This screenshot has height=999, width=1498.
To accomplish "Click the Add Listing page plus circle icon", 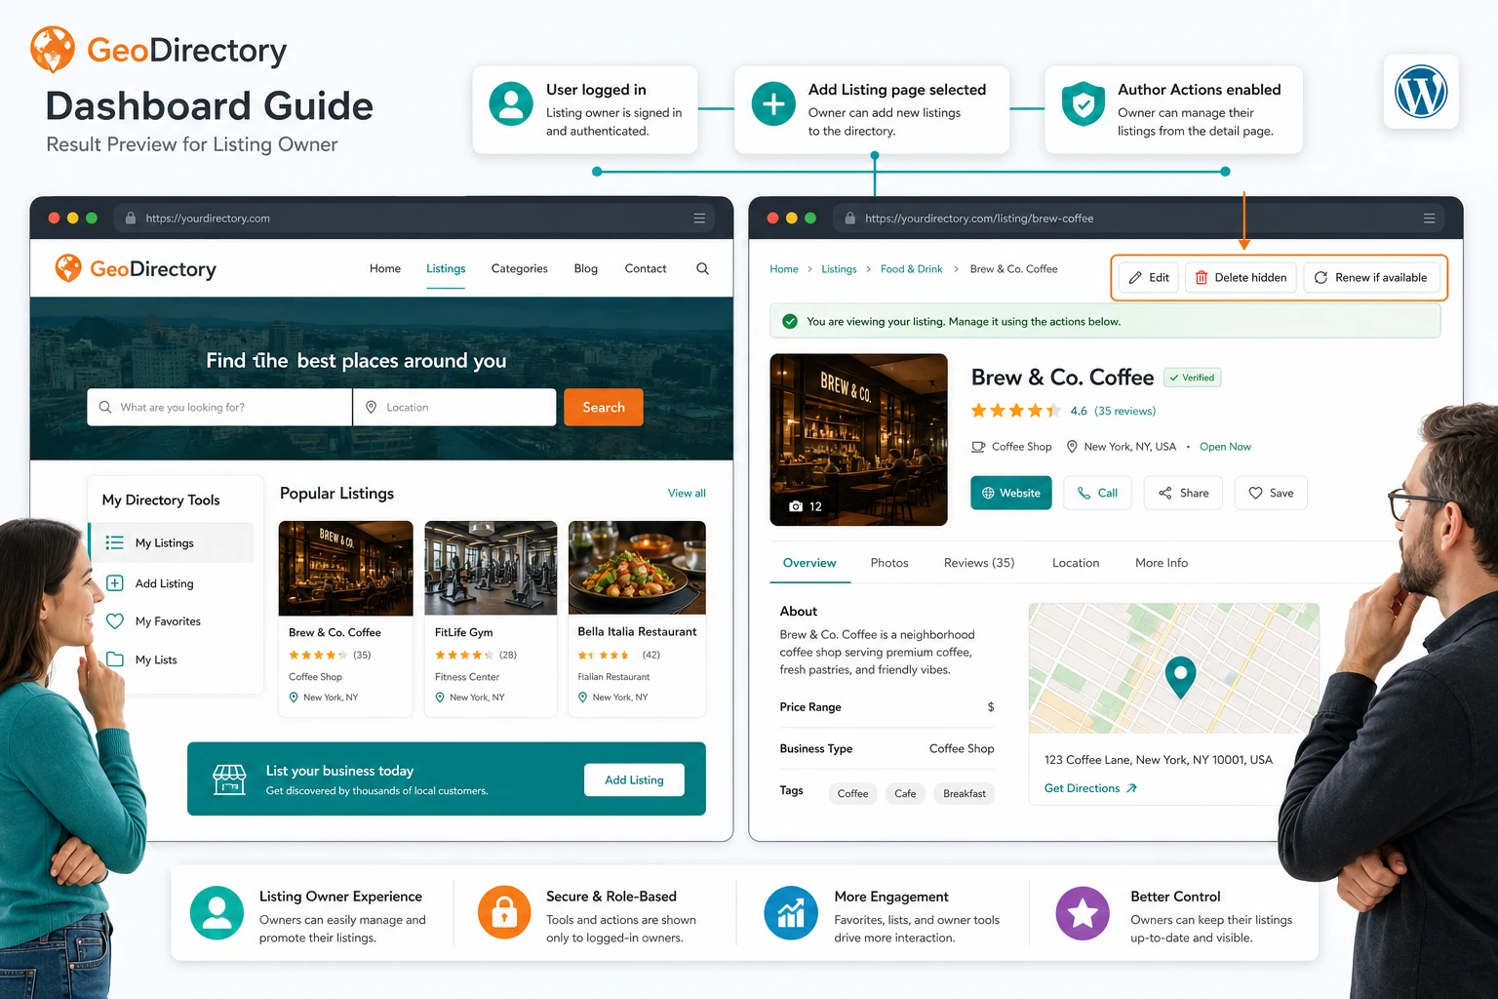I will (x=773, y=103).
